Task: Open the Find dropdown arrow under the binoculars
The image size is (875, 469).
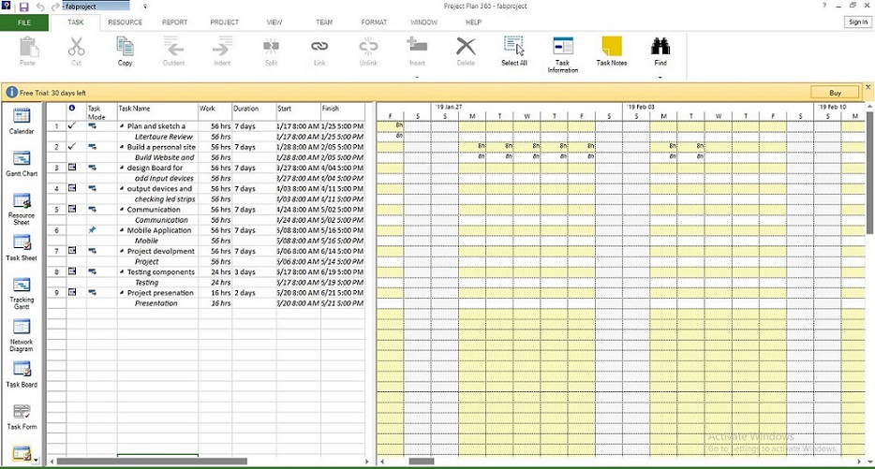Action: 660,77
